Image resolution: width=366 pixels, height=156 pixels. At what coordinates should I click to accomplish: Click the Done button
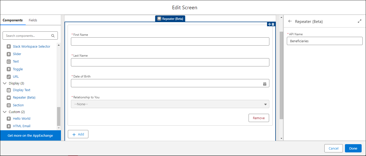(x=353, y=148)
